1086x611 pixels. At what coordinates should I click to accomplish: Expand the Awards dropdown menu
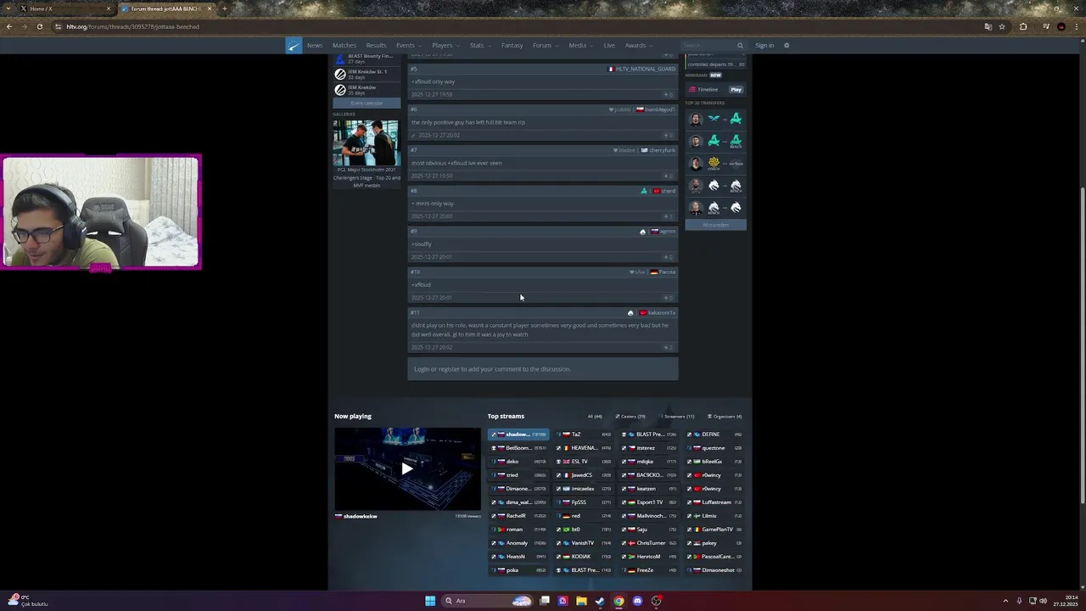pos(638,45)
